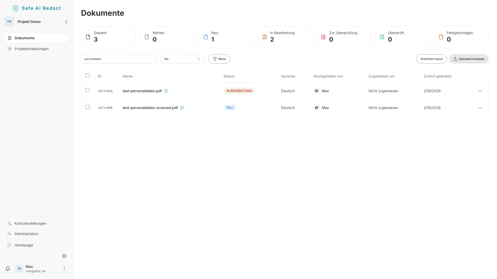Click the SharePoint-Import button
The width and height of the screenshot is (497, 279).
(431, 59)
